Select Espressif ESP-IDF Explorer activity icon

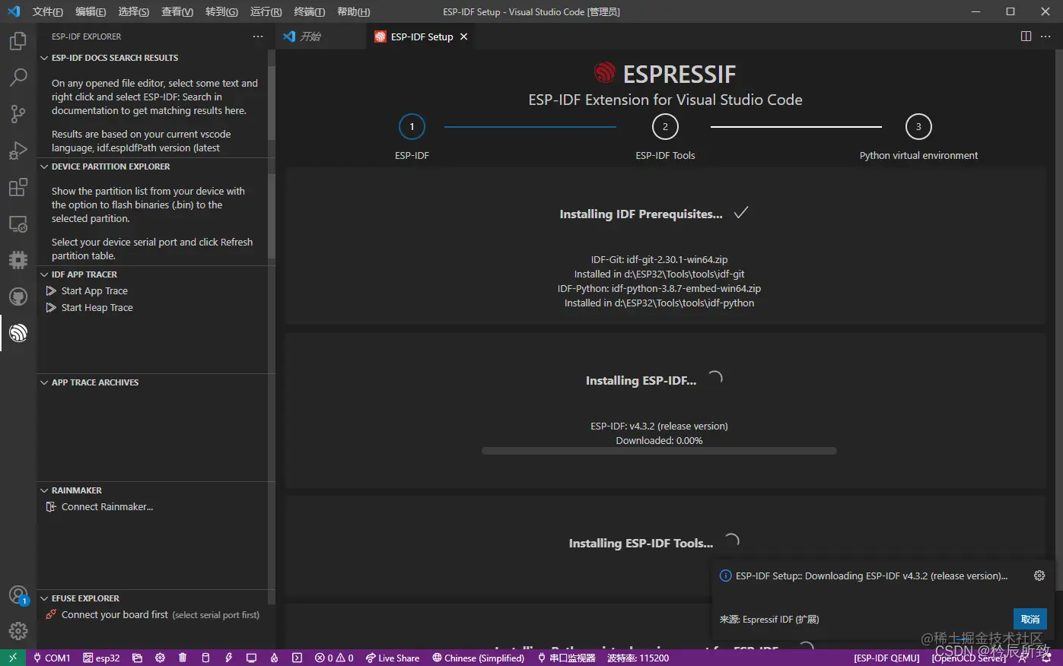[18, 333]
